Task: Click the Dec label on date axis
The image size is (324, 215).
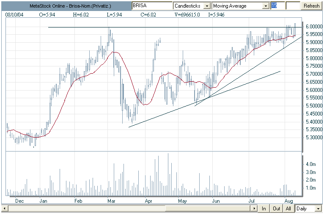Action: pos(19,201)
